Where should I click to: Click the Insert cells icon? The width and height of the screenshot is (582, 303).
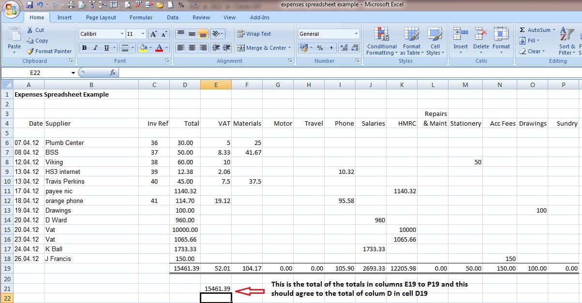point(461,34)
